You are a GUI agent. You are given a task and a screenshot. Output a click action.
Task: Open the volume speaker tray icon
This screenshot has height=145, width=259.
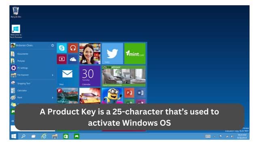232,136
